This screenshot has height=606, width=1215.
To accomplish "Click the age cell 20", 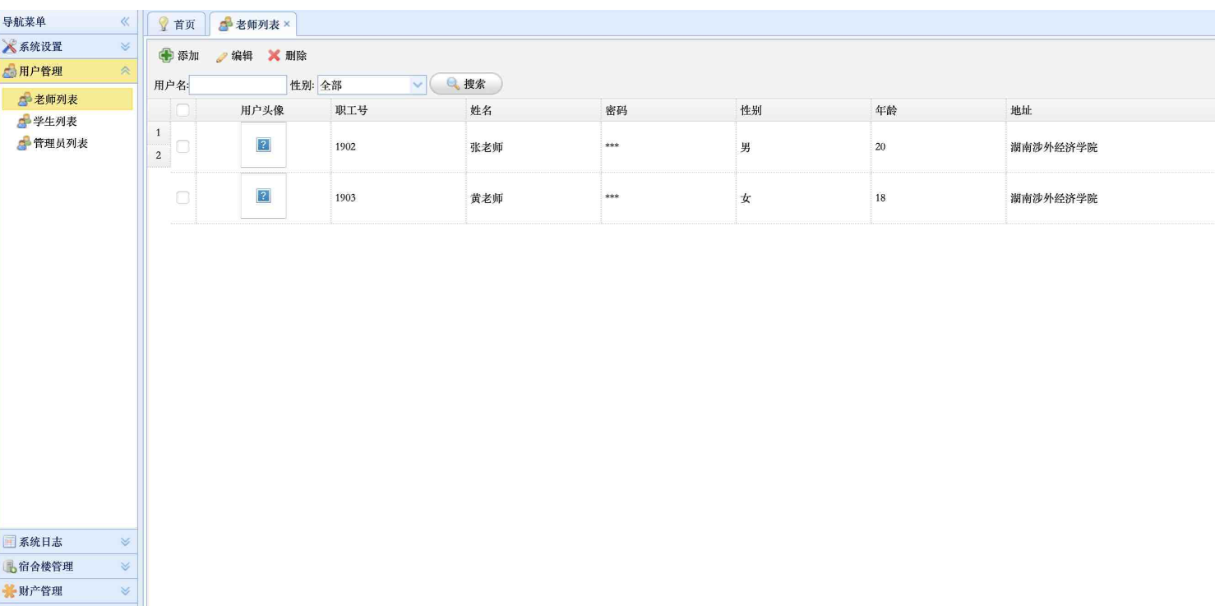I will 938,147.
